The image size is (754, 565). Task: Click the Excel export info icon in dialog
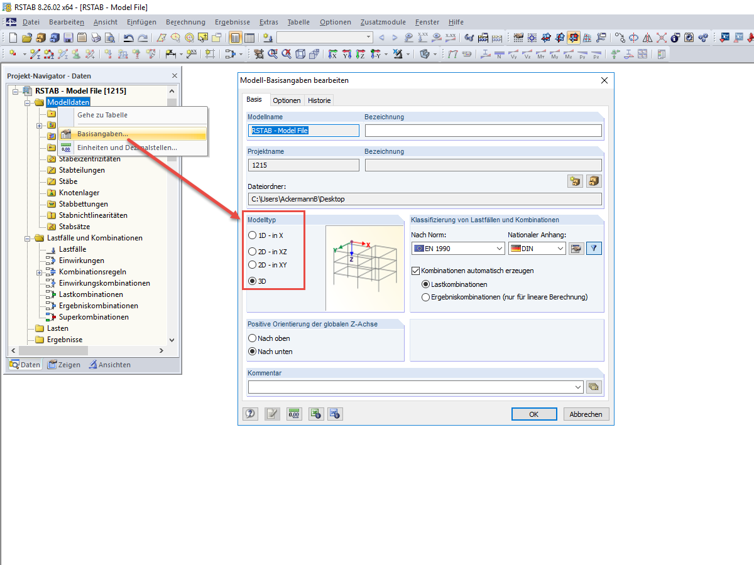click(x=316, y=414)
